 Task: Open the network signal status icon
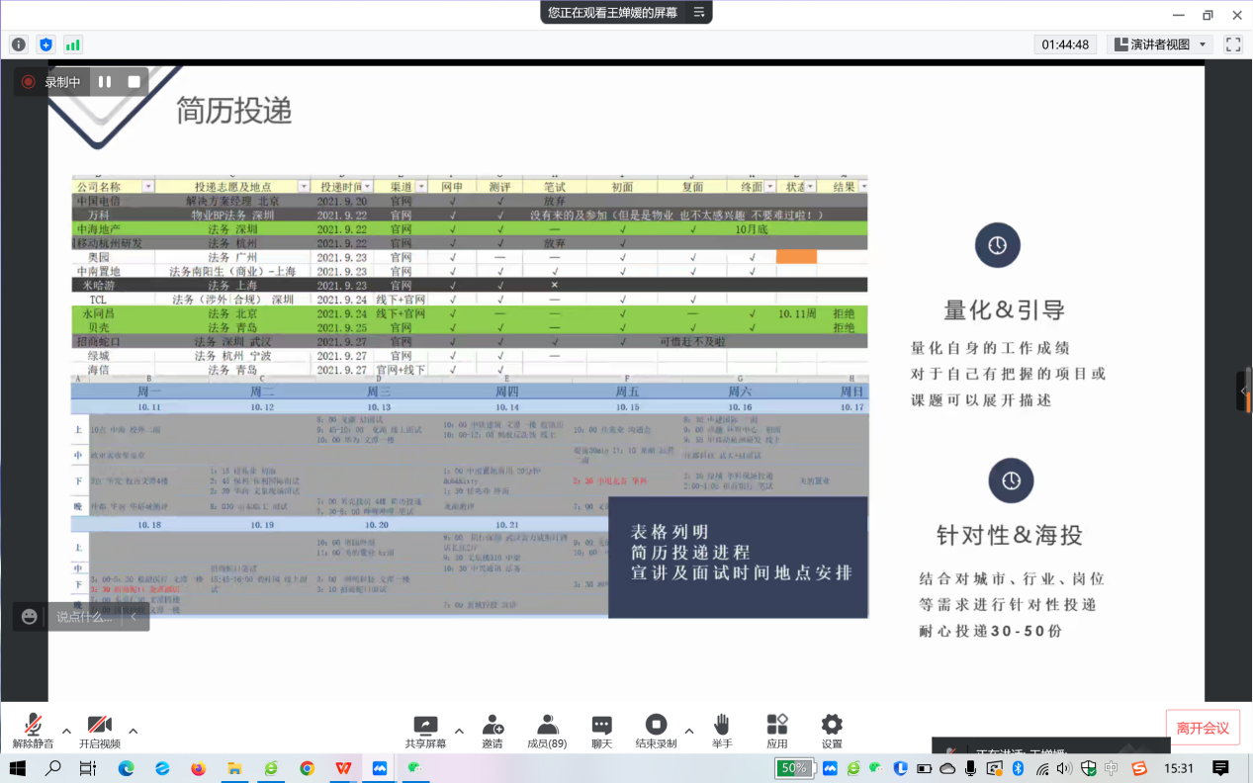pyautogui.click(x=73, y=44)
